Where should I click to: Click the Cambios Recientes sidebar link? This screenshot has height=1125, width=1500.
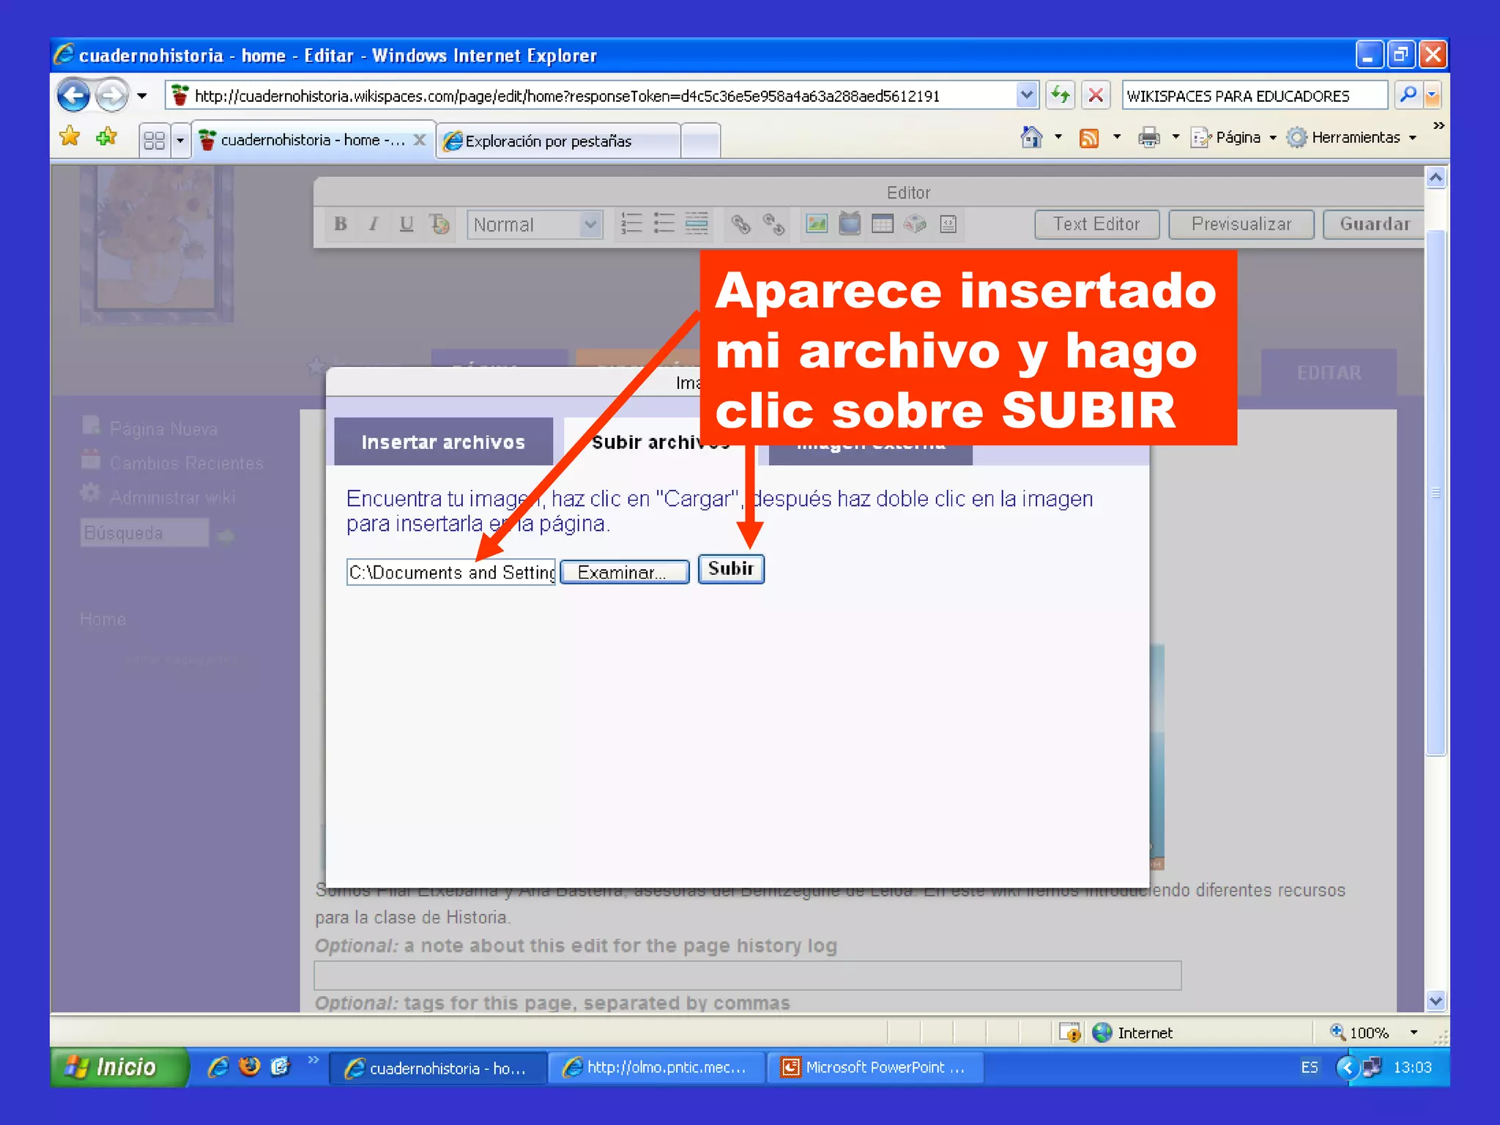coord(187,464)
